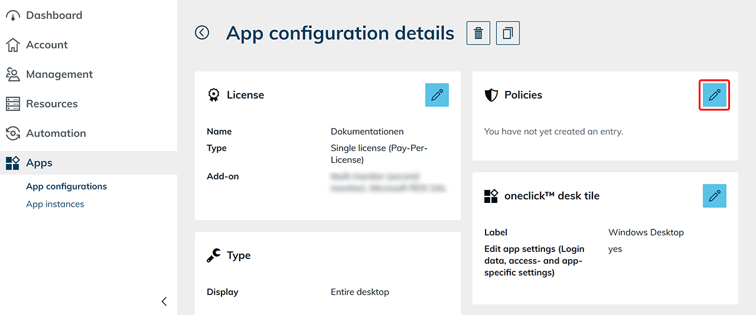The height and width of the screenshot is (315, 756).
Task: Switch to App instances
Action: (55, 204)
